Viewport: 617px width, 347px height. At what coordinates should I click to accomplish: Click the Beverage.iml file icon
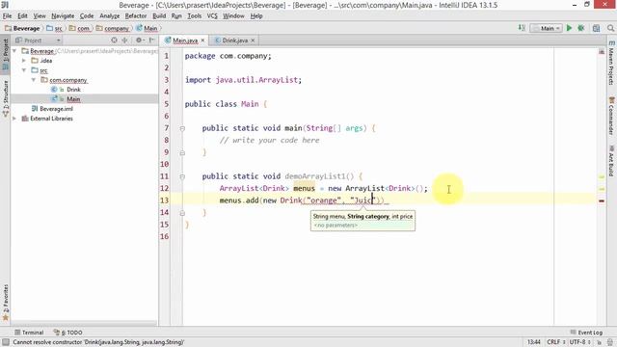click(x=35, y=109)
